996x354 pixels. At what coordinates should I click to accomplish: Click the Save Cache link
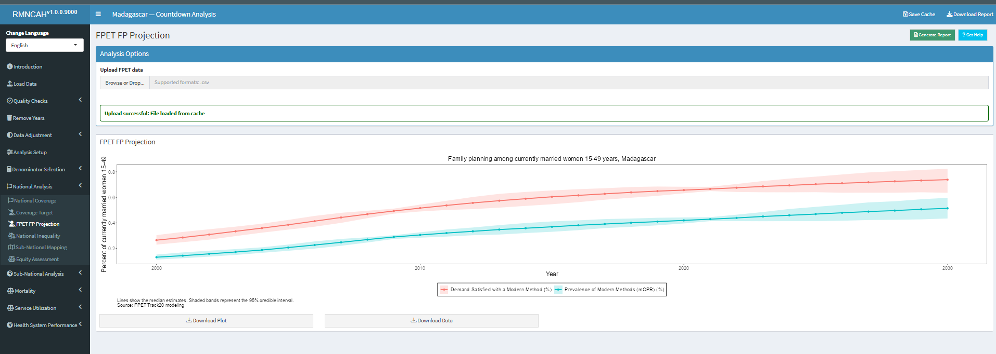(x=919, y=14)
